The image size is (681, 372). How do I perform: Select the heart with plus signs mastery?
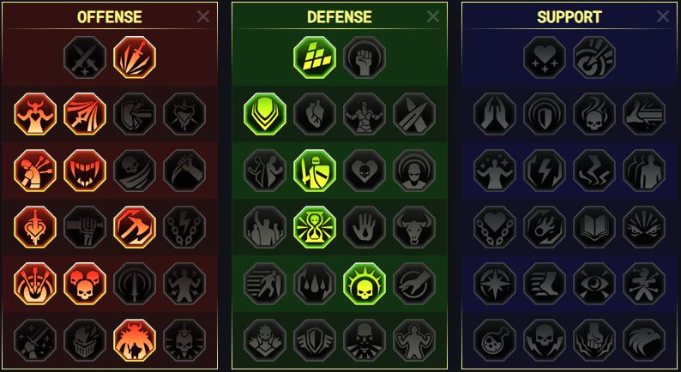click(x=545, y=57)
